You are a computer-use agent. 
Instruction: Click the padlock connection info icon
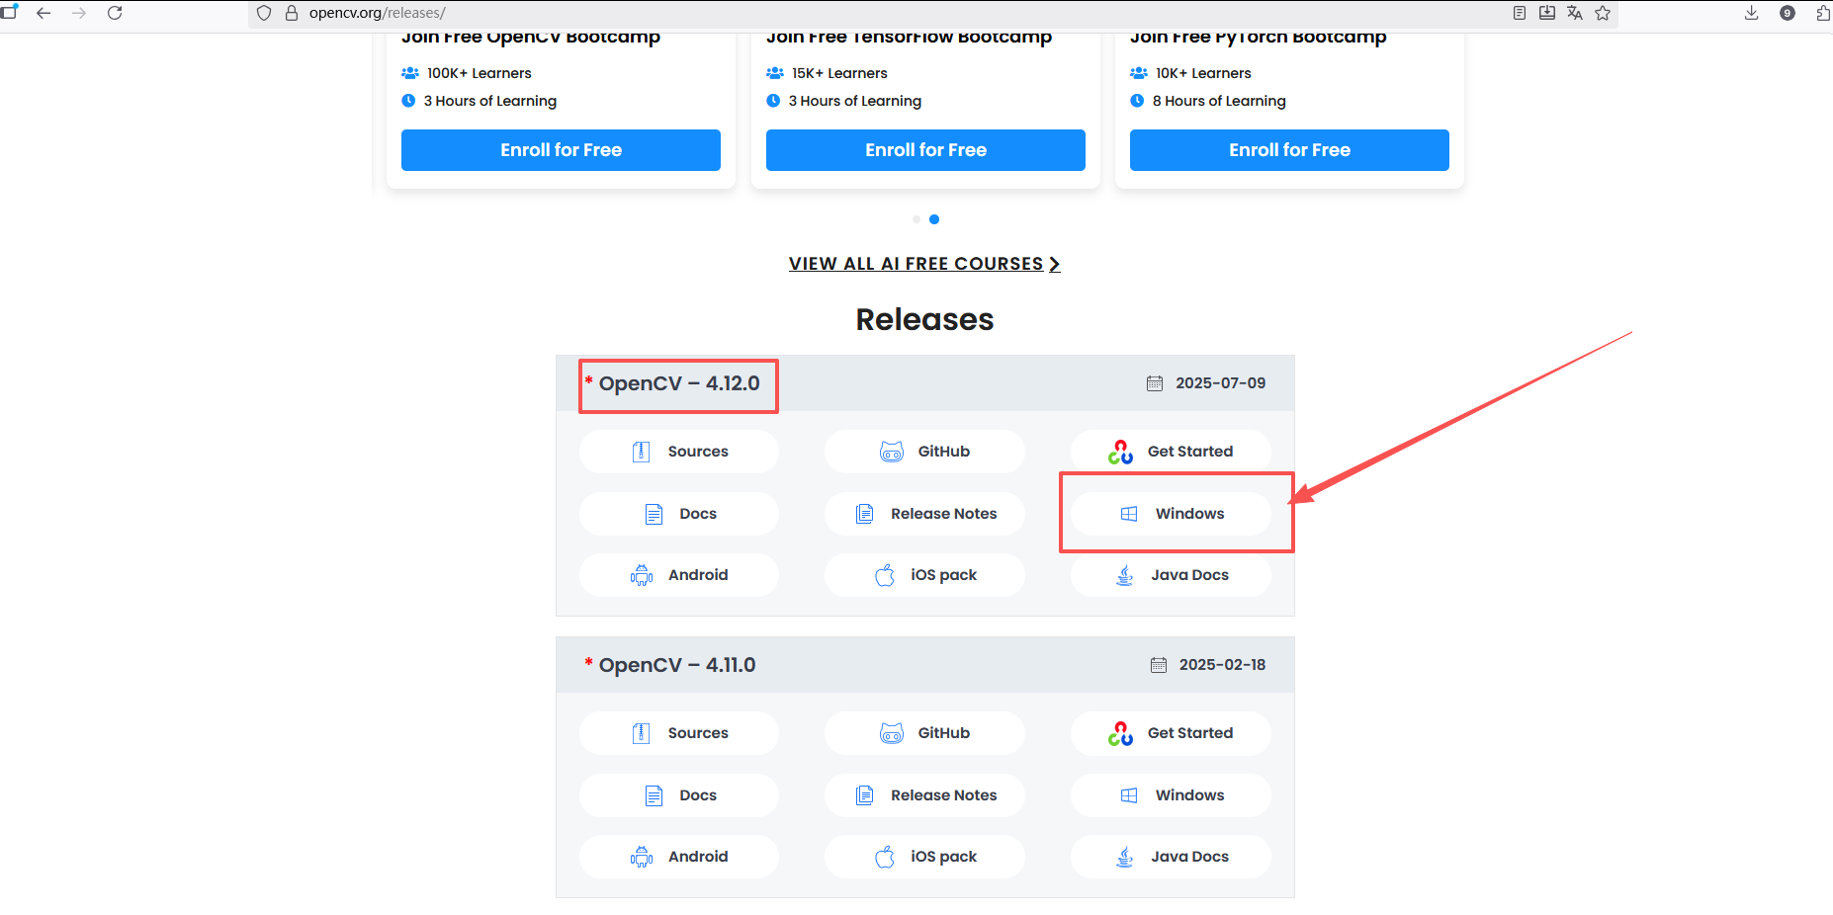coord(292,13)
